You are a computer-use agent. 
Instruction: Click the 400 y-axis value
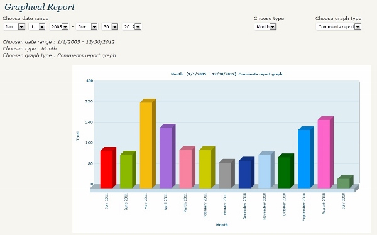point(89,81)
